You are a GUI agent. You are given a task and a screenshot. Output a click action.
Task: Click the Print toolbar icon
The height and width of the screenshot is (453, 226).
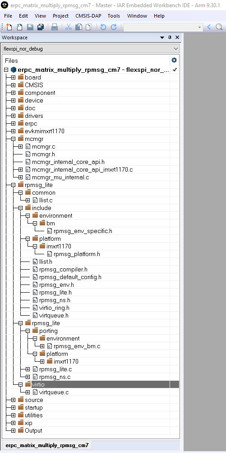(x=55, y=27)
